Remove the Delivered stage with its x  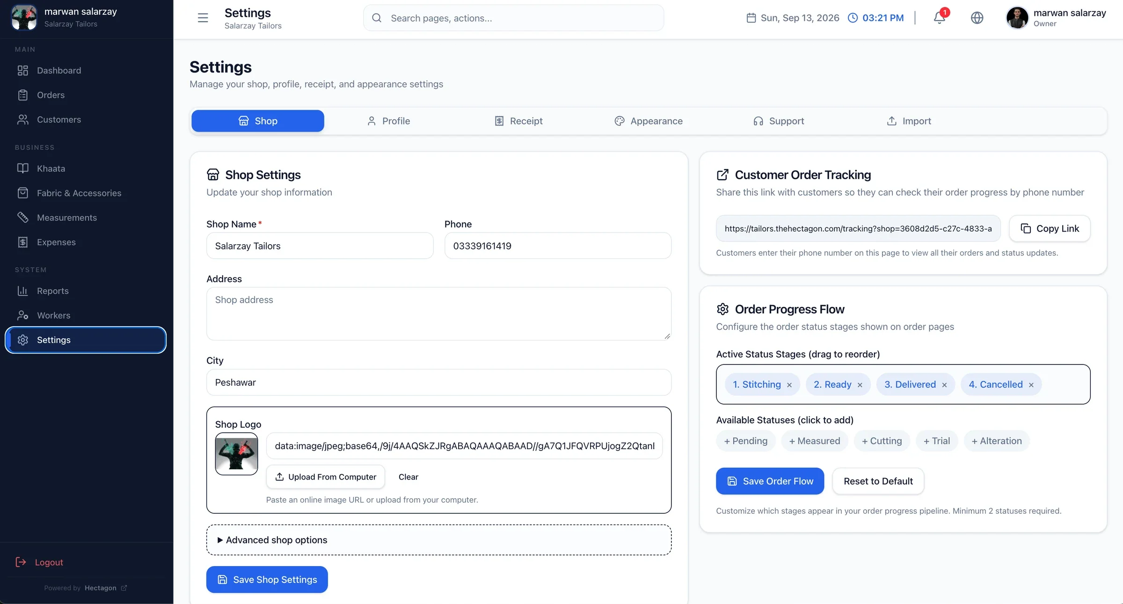pos(944,385)
